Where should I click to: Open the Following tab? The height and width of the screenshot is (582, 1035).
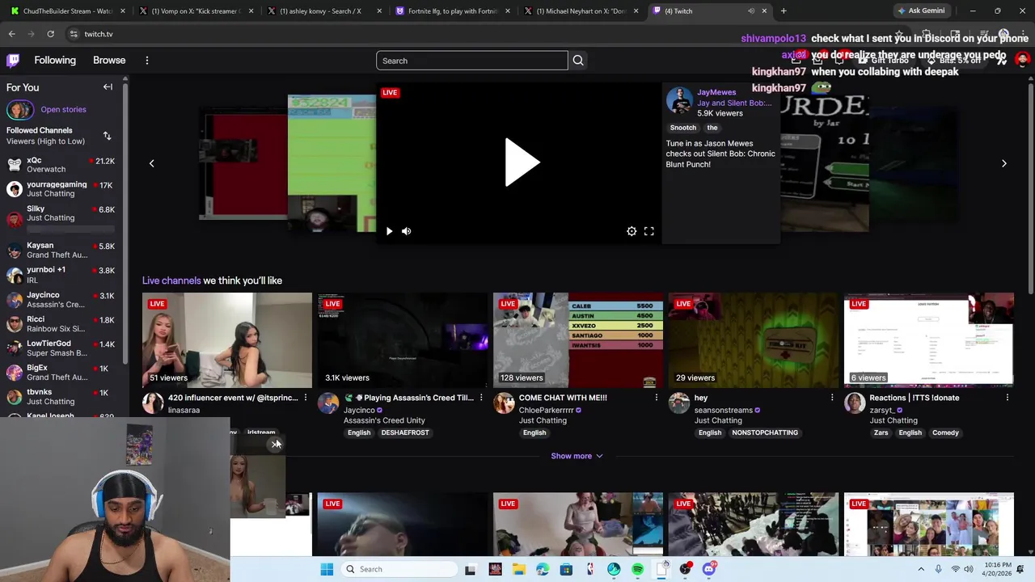click(x=55, y=61)
